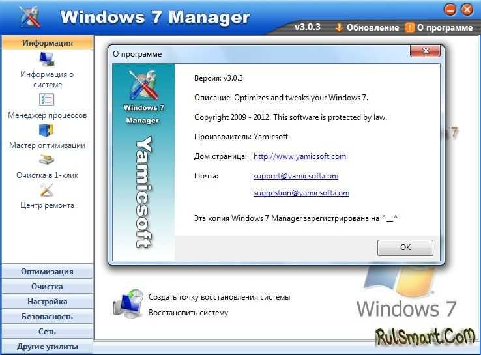This screenshot has width=481, height=355.
Task: Click the Версия: v3.0.3 text in dialog
Action: pos(218,78)
